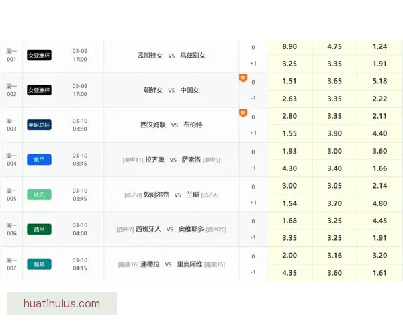This screenshot has height=322, width=403.
Task: Select the 1.24 away-win odds
Action: (x=380, y=46)
